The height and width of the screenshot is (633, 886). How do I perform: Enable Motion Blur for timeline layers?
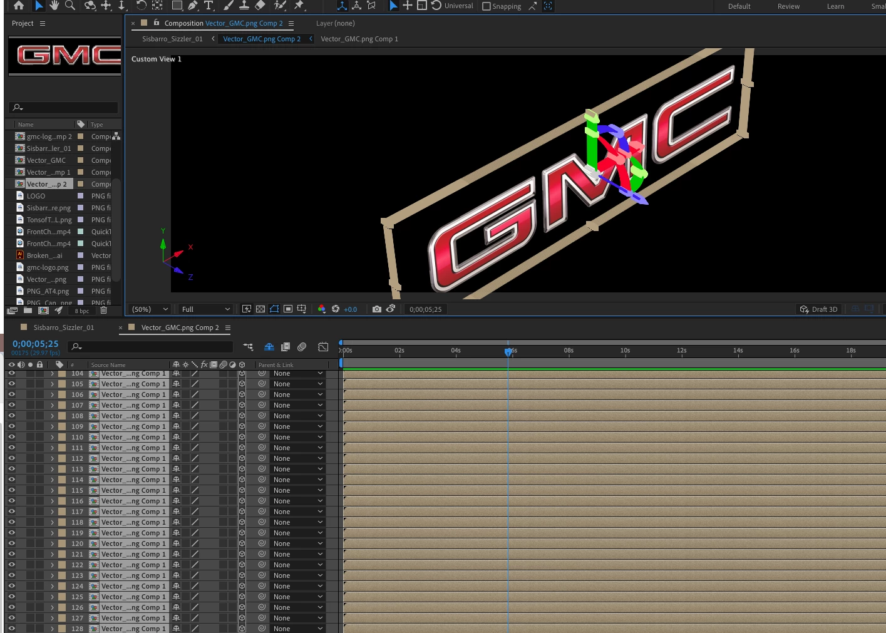302,346
